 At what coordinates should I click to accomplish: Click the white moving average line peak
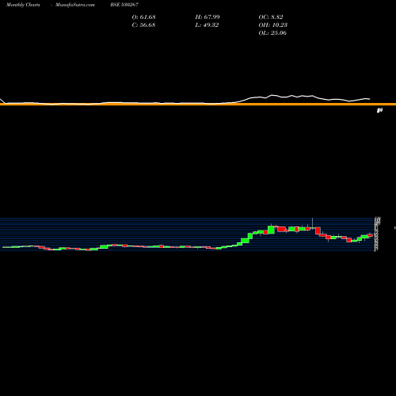click(x=272, y=95)
